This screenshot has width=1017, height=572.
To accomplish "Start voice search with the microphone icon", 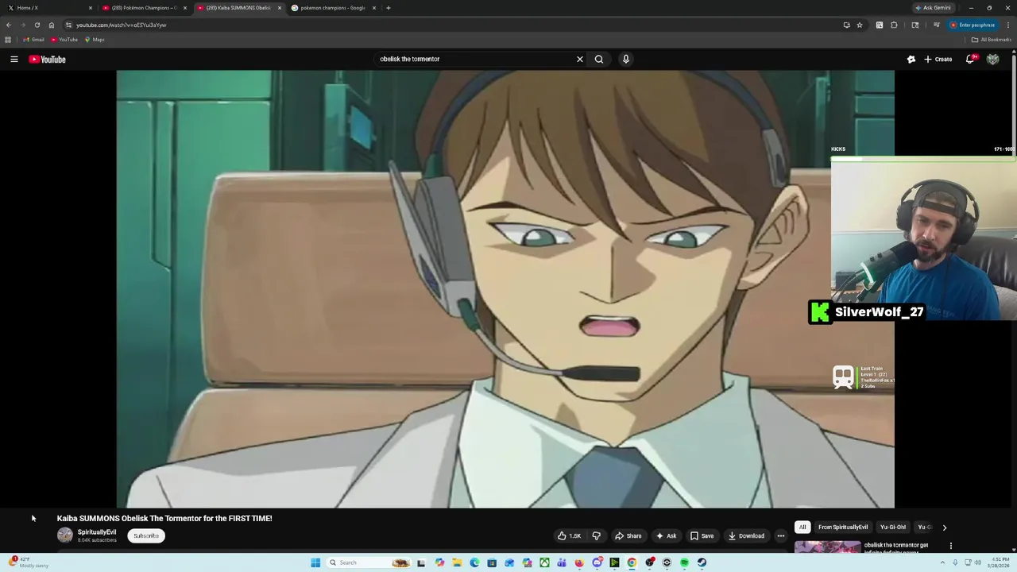I will tap(626, 59).
